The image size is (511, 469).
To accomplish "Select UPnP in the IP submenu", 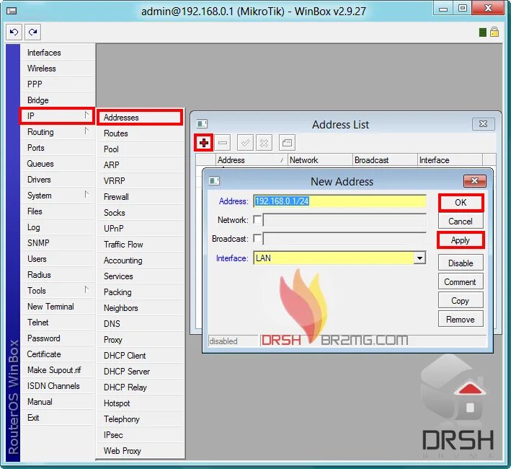I will coord(141,229).
